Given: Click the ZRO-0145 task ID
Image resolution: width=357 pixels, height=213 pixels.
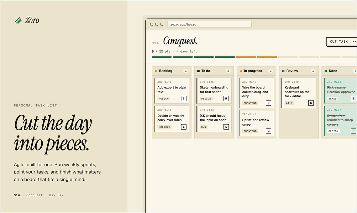Looking at the screenshot, I should 207,82.
